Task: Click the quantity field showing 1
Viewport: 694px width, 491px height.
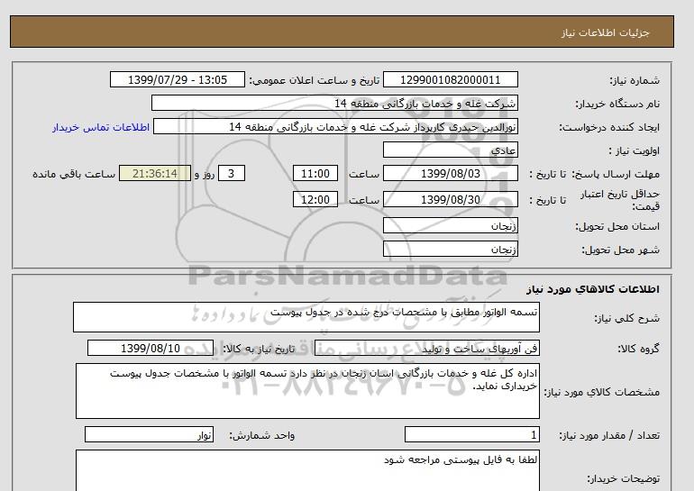Action: pyautogui.click(x=472, y=435)
